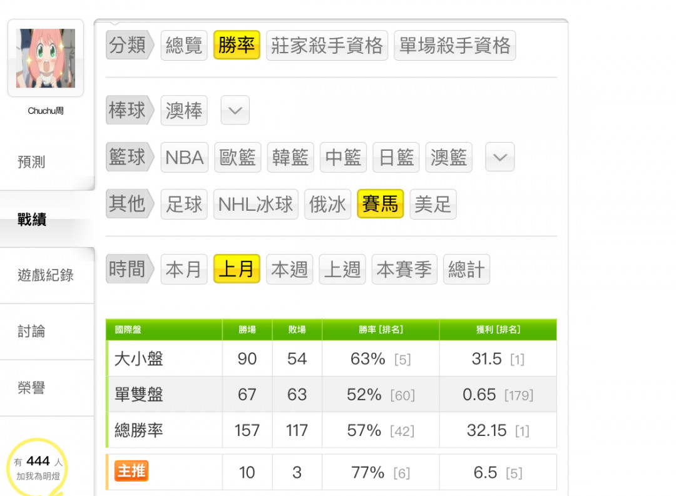Screen dimensions: 676x496
Task: Click the 63% [5] win rate cell
Action: click(381, 358)
